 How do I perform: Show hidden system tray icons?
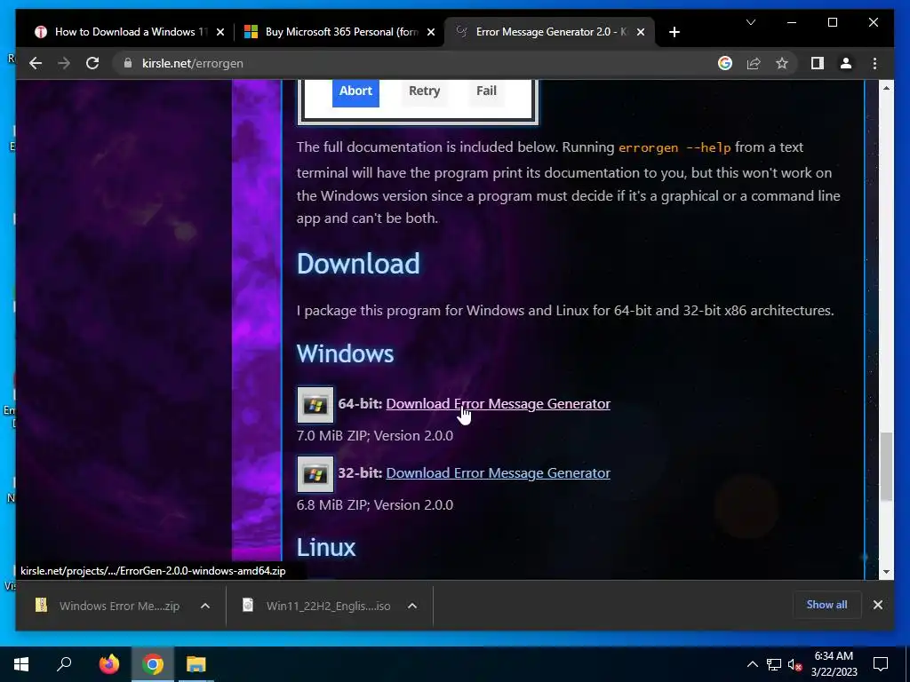[752, 664]
